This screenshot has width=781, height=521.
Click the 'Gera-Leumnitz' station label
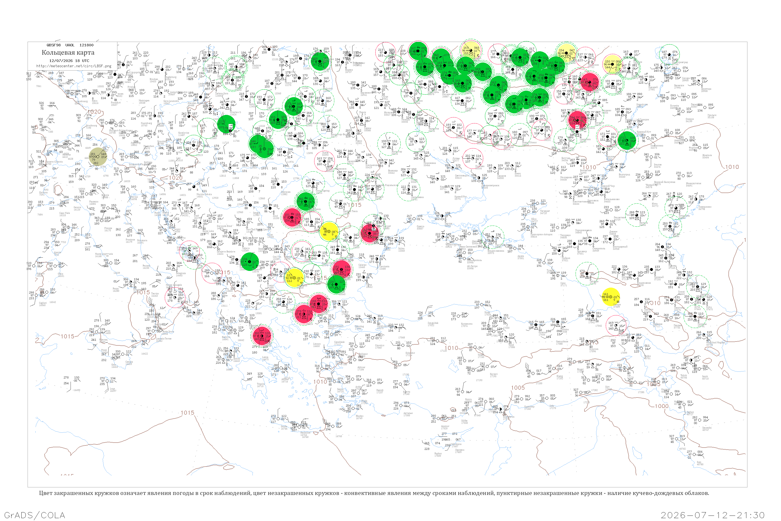(171, 102)
